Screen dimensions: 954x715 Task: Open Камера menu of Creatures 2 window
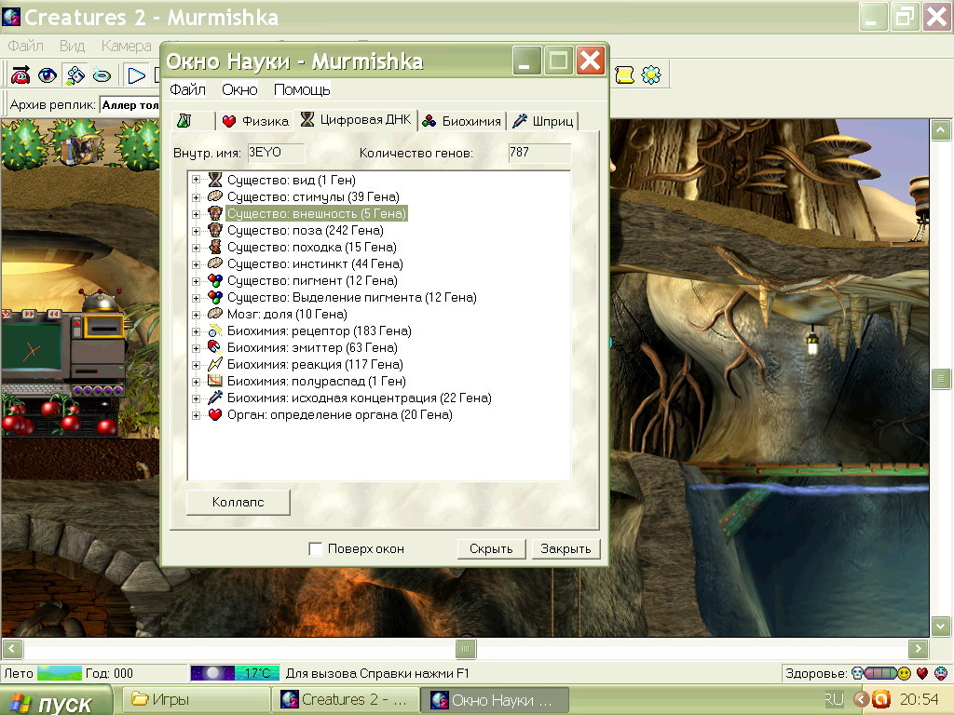[126, 47]
